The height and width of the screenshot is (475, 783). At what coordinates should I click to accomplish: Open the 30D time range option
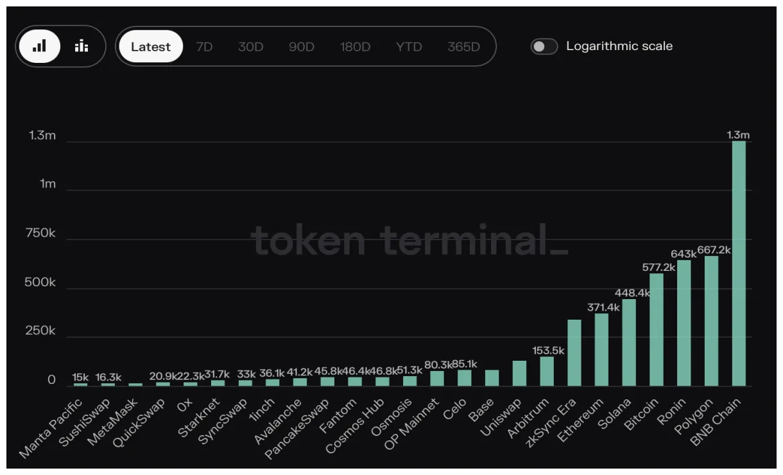[250, 46]
